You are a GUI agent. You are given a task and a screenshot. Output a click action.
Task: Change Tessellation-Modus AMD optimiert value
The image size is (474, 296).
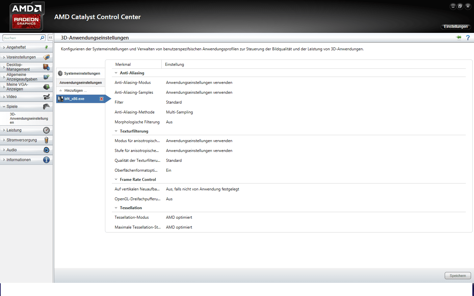click(179, 217)
